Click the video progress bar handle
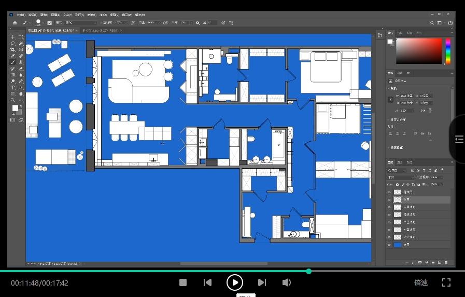This screenshot has width=465, height=297. [309, 271]
